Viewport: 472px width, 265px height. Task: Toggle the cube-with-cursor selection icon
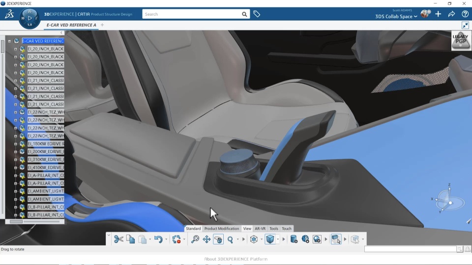336,239
